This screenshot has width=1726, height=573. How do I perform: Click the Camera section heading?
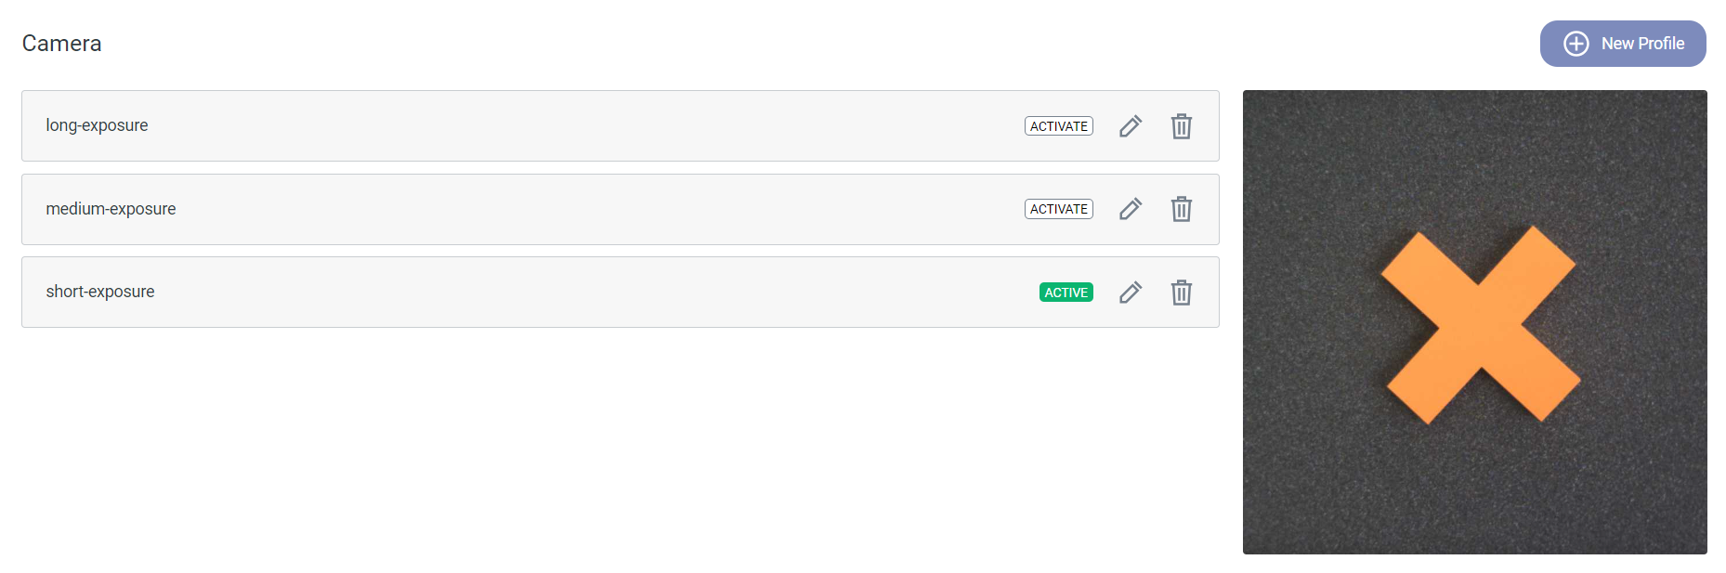[61, 44]
